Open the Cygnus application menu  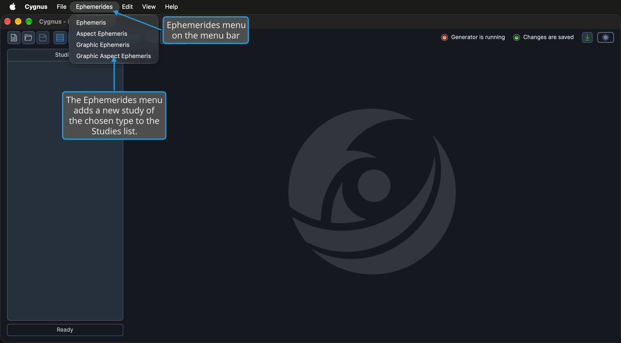click(x=36, y=7)
